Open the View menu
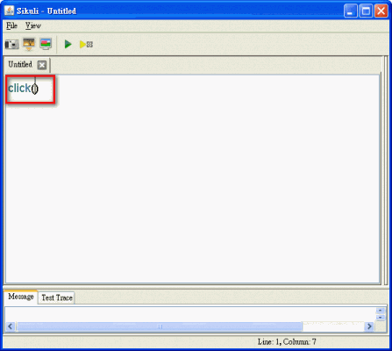Image resolution: width=392 pixels, height=351 pixels. 32,25
